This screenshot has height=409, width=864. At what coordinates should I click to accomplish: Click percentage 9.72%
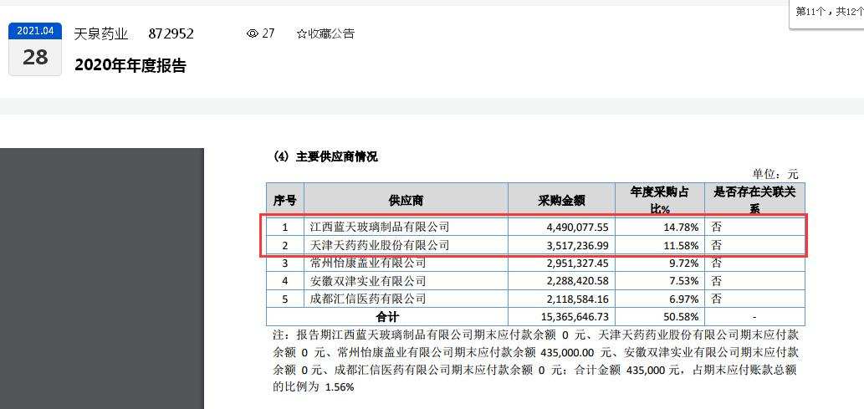(684, 263)
